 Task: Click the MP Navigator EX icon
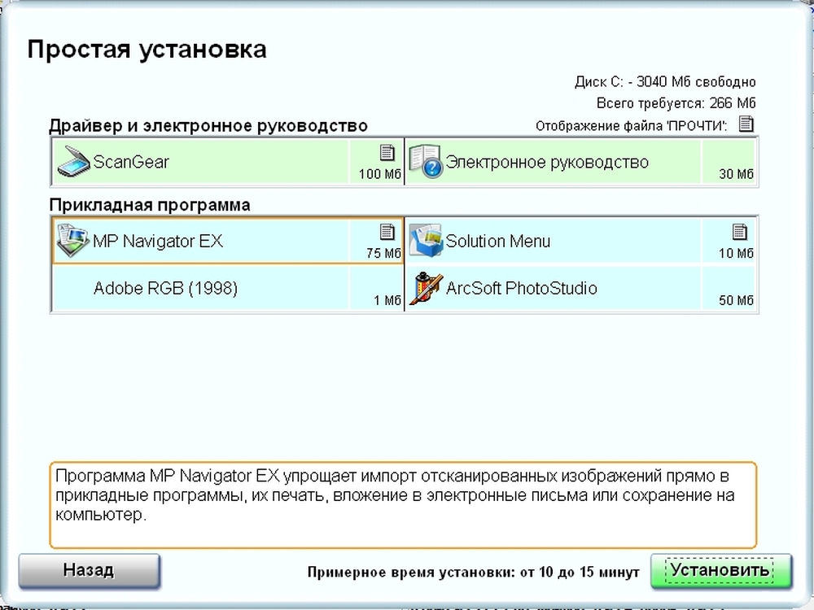72,241
